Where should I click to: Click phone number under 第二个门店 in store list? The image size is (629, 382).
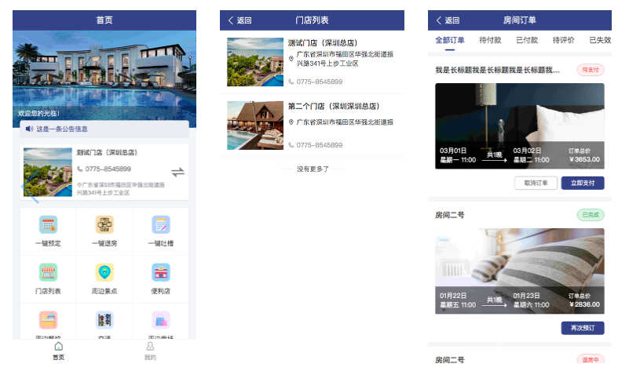point(320,144)
